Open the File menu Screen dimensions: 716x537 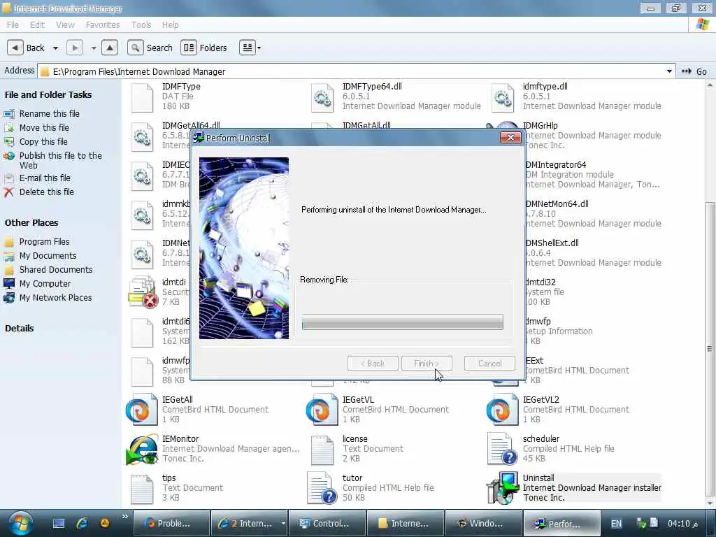(13, 24)
